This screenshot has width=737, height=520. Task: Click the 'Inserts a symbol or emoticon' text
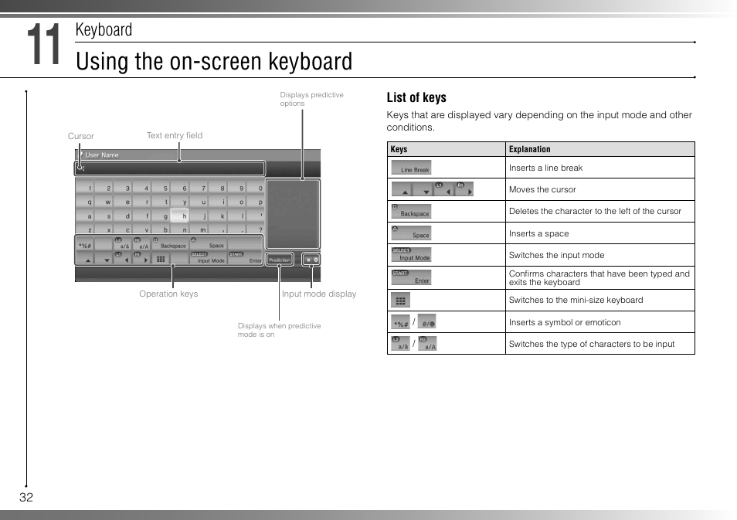coord(565,322)
